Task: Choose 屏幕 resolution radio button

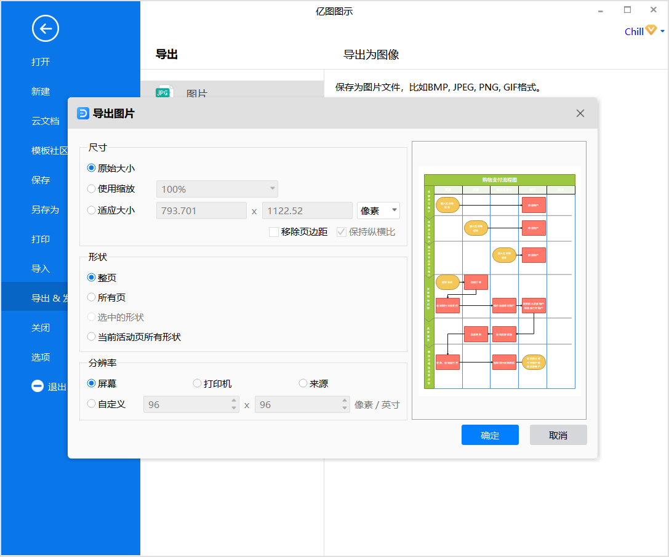Action: [x=91, y=383]
